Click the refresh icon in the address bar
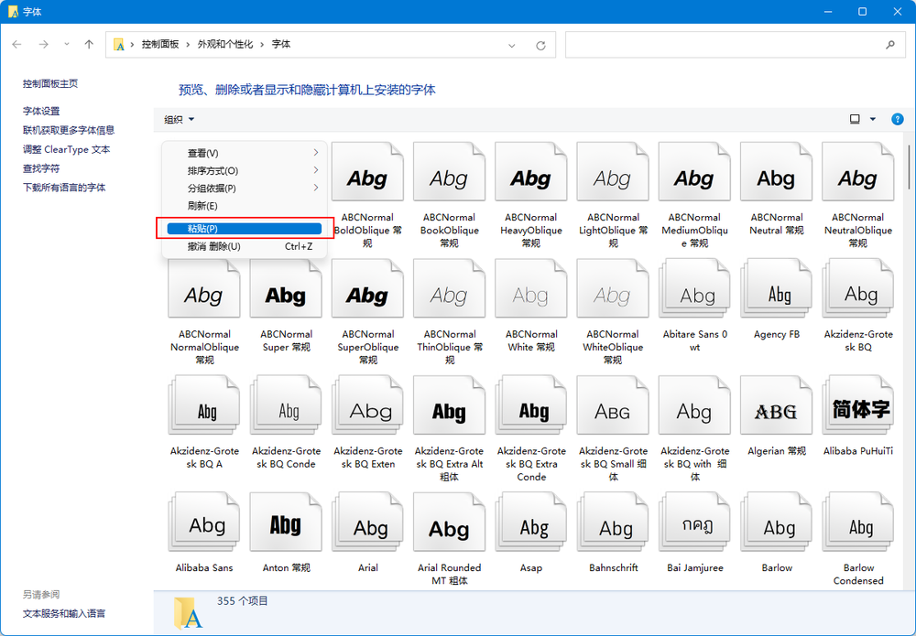This screenshot has height=636, width=916. 539,44
